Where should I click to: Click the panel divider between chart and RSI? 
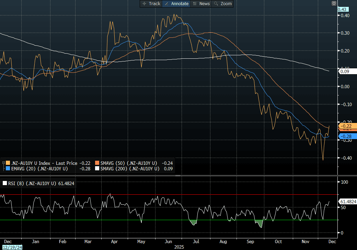(x=178, y=175)
